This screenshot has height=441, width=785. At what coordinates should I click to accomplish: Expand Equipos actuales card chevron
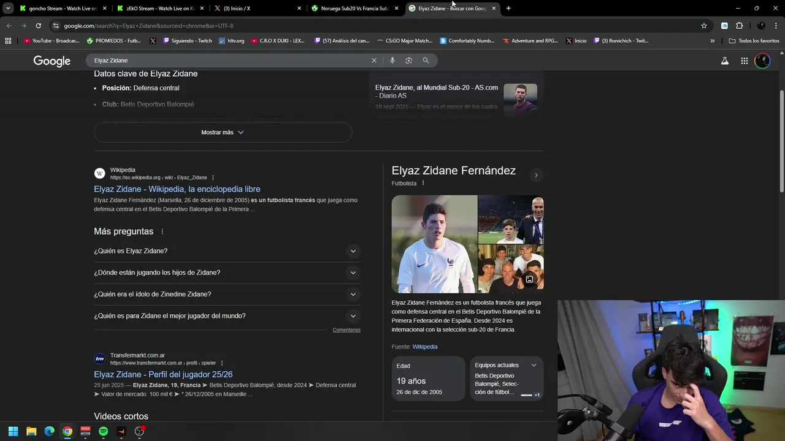click(x=534, y=365)
